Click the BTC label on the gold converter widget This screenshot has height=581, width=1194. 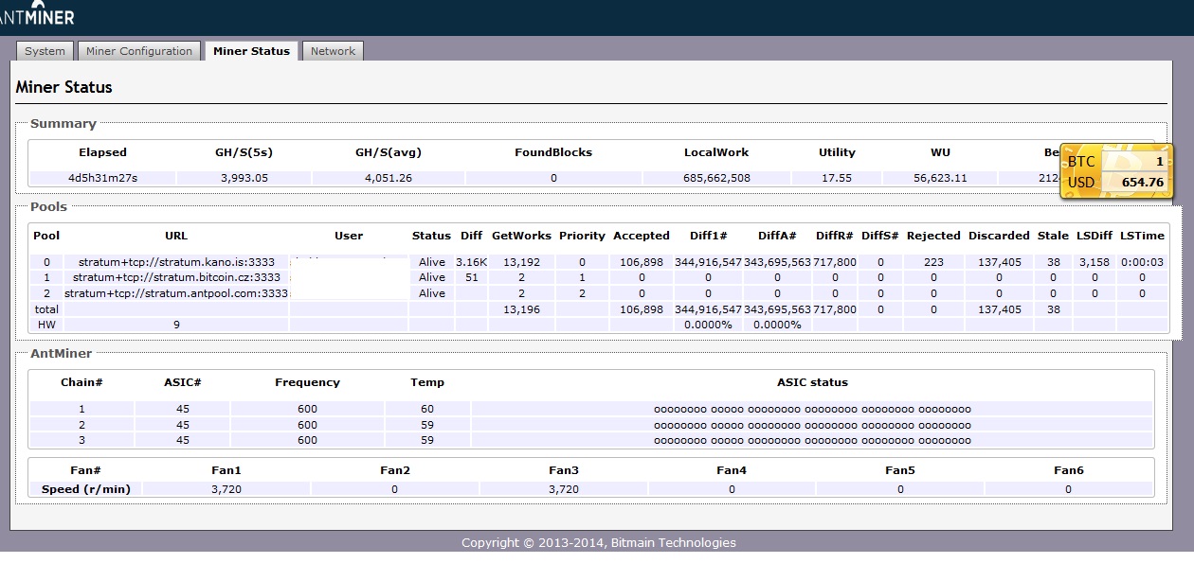click(1081, 162)
